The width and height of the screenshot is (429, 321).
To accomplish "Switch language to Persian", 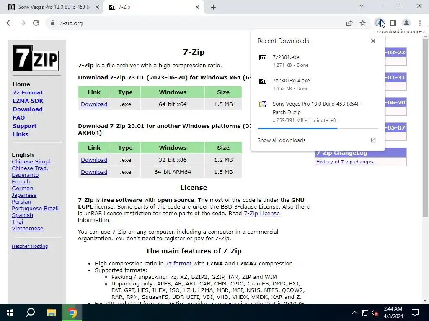I will [x=21, y=202].
